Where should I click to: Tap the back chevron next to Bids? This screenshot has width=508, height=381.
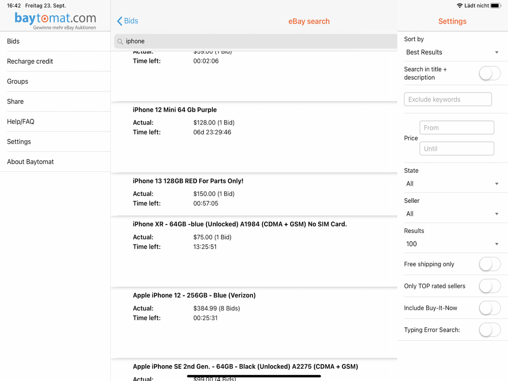tap(119, 21)
